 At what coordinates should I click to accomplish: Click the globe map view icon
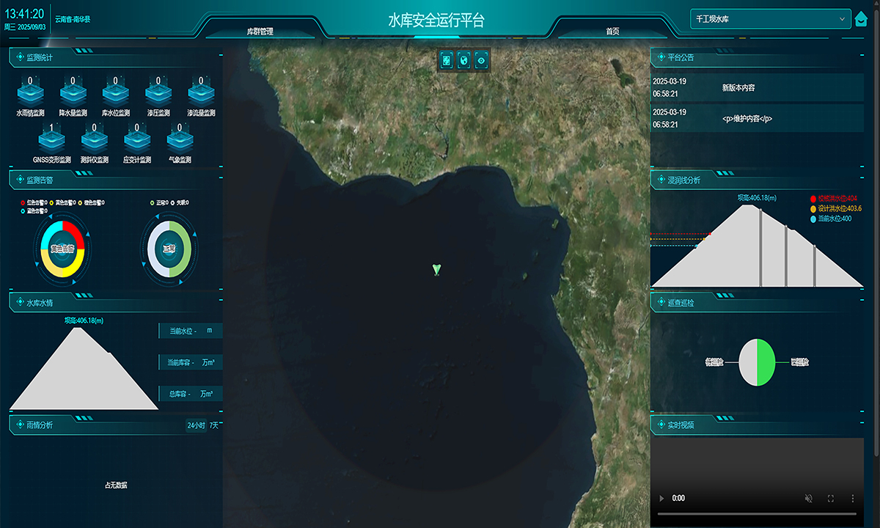coord(463,60)
